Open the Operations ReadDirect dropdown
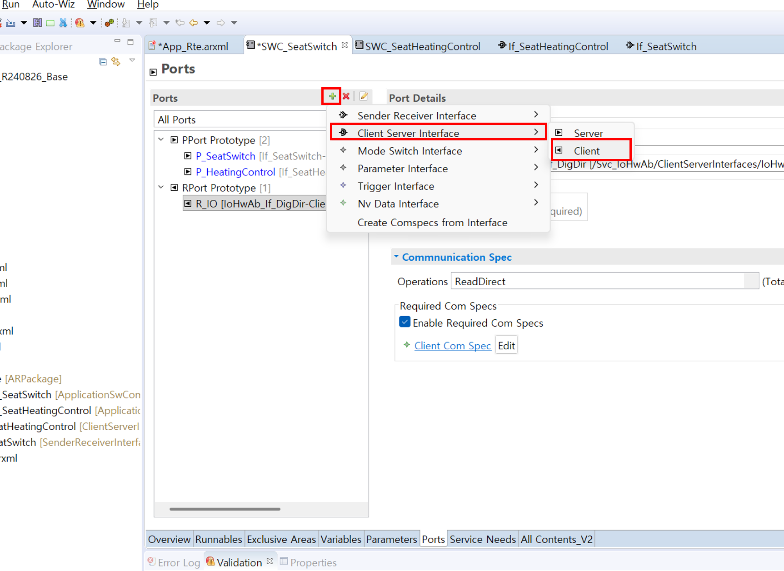The image size is (784, 571). [750, 281]
